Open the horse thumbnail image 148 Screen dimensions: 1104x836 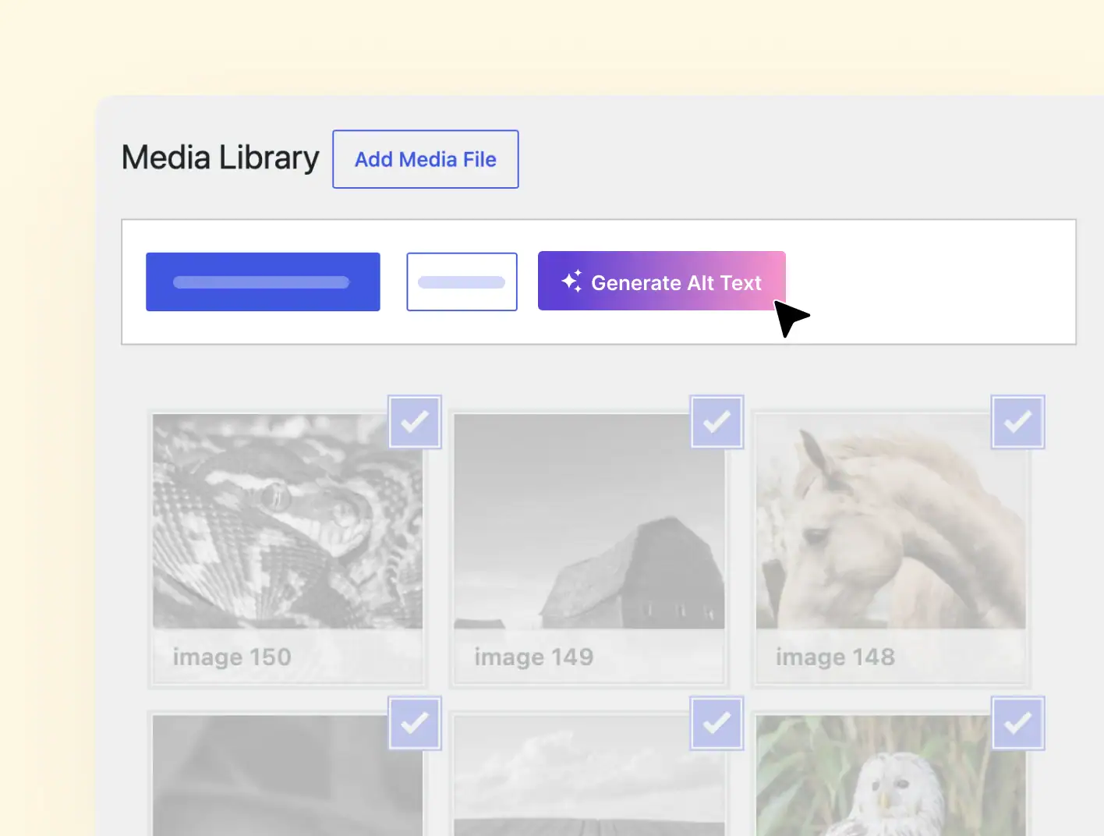click(x=890, y=521)
